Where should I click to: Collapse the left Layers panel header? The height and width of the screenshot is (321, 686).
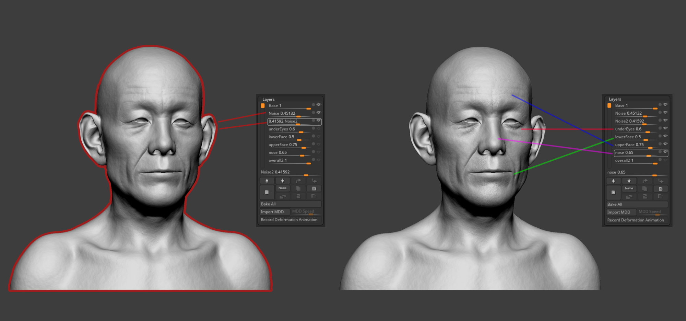click(x=269, y=99)
